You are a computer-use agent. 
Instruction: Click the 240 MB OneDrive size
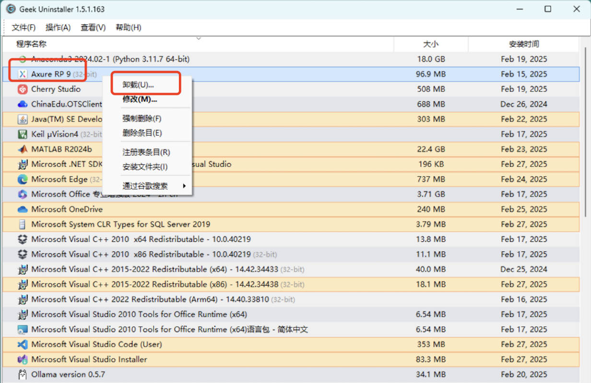(431, 209)
